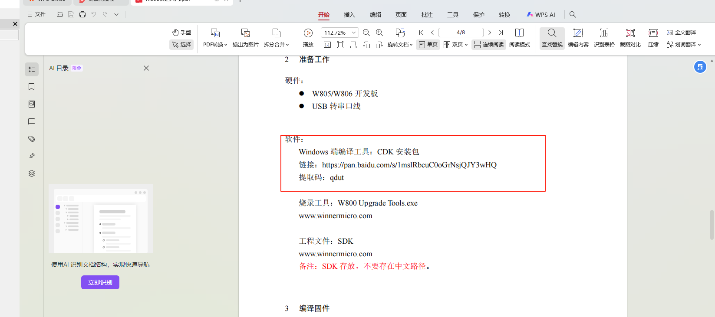Click the open folder icon
This screenshot has height=317, width=715.
coord(60,14)
